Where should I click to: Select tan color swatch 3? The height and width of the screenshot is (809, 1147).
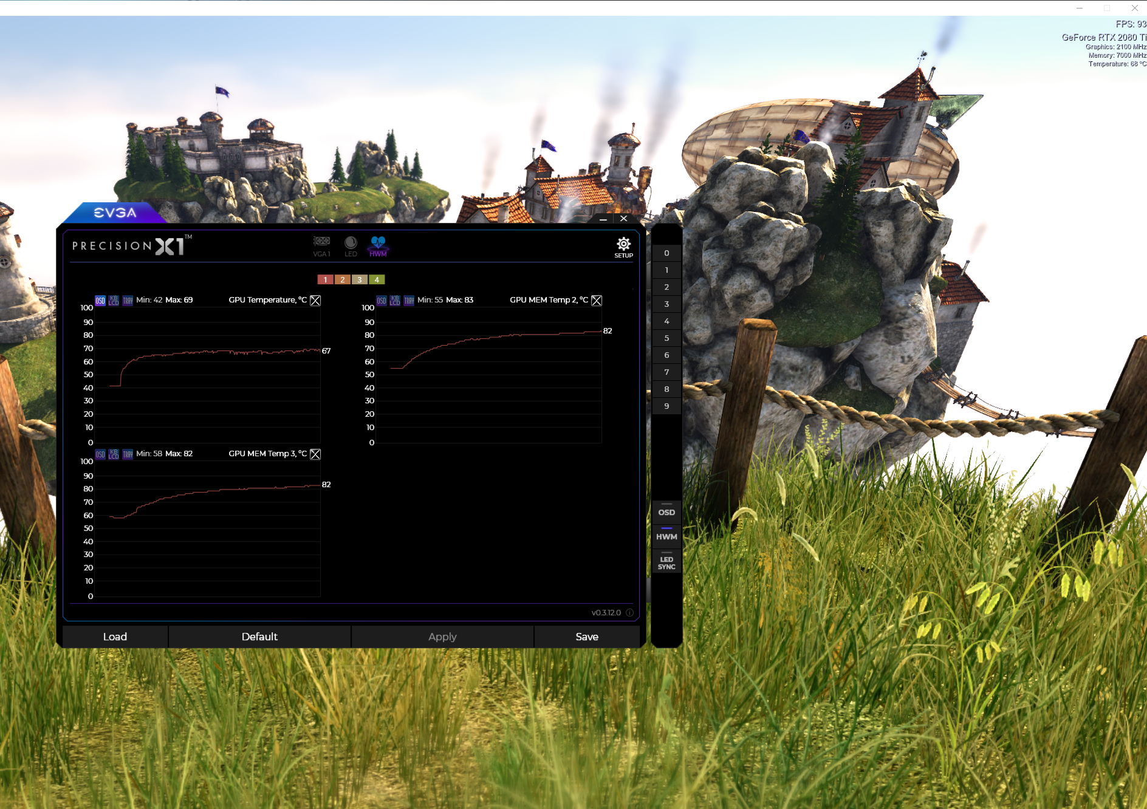[360, 279]
